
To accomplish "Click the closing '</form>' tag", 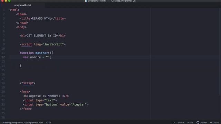I will pos(26,109).
